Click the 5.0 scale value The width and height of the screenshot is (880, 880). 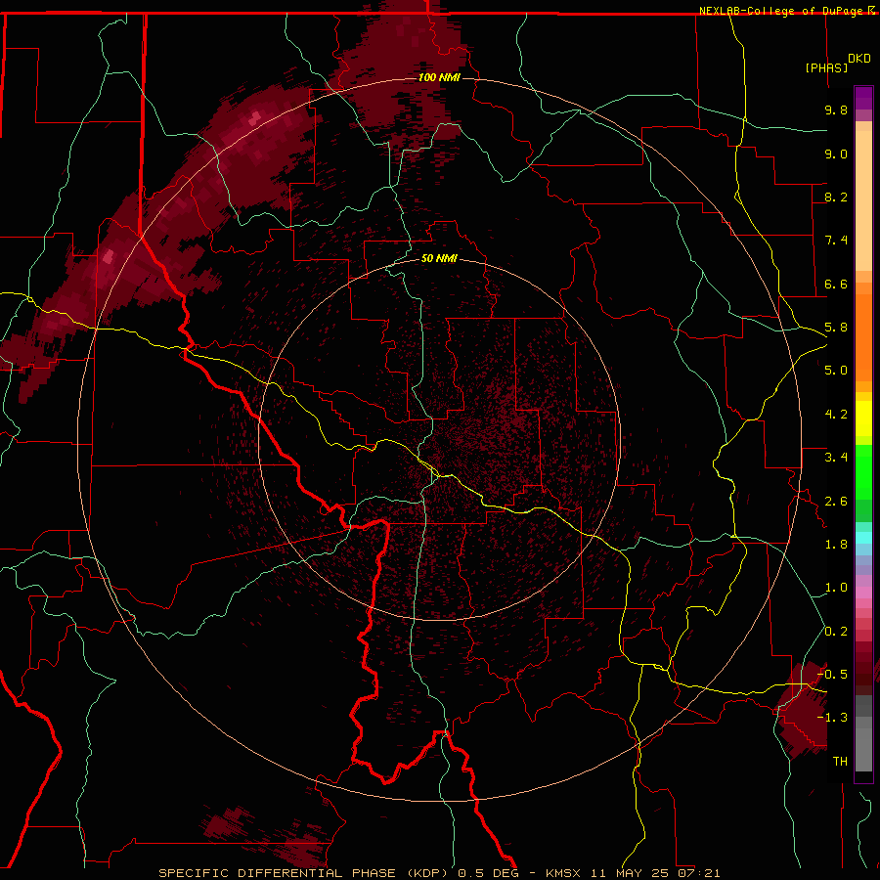pyautogui.click(x=836, y=371)
